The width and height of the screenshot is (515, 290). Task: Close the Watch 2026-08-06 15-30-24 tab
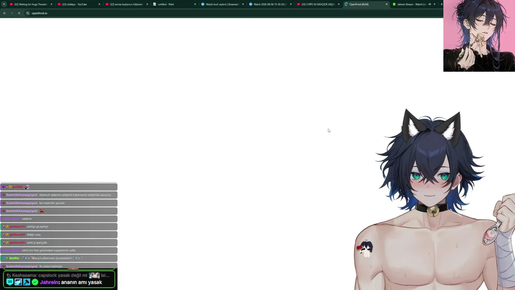click(291, 4)
